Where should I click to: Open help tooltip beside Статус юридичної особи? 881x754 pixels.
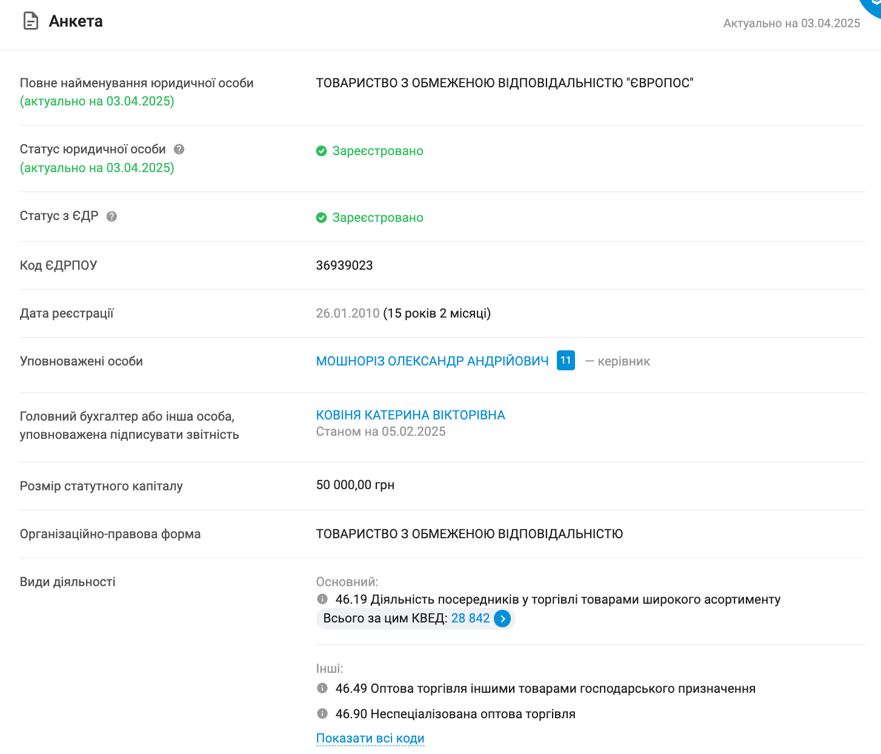point(179,148)
